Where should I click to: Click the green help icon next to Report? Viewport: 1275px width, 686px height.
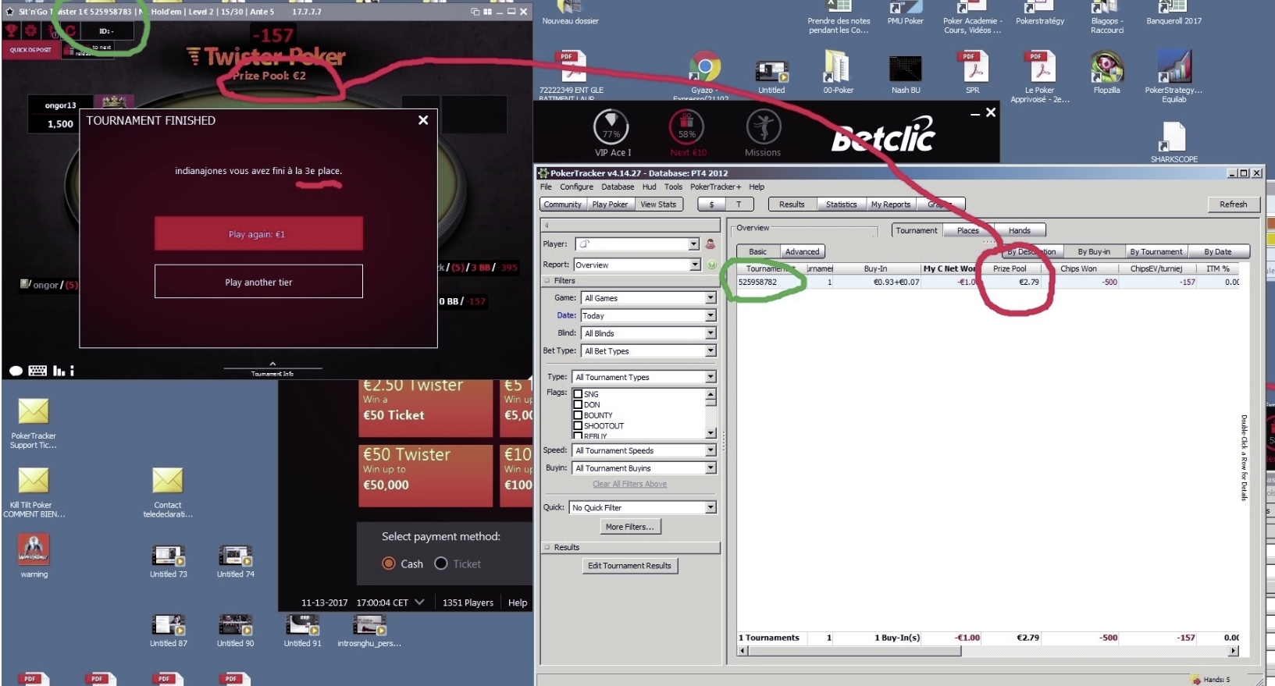tap(712, 265)
